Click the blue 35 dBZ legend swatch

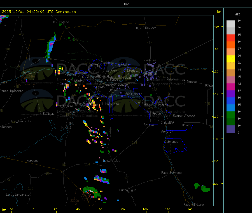[231, 101]
